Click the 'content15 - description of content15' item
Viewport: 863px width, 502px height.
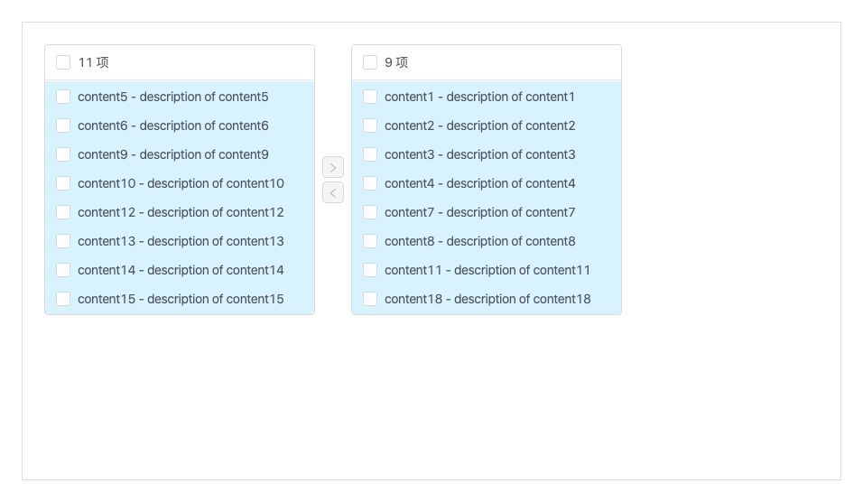pyautogui.click(x=181, y=299)
